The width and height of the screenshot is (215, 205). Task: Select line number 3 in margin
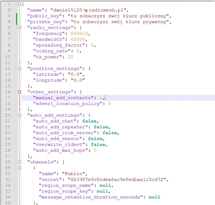(x=9, y=16)
